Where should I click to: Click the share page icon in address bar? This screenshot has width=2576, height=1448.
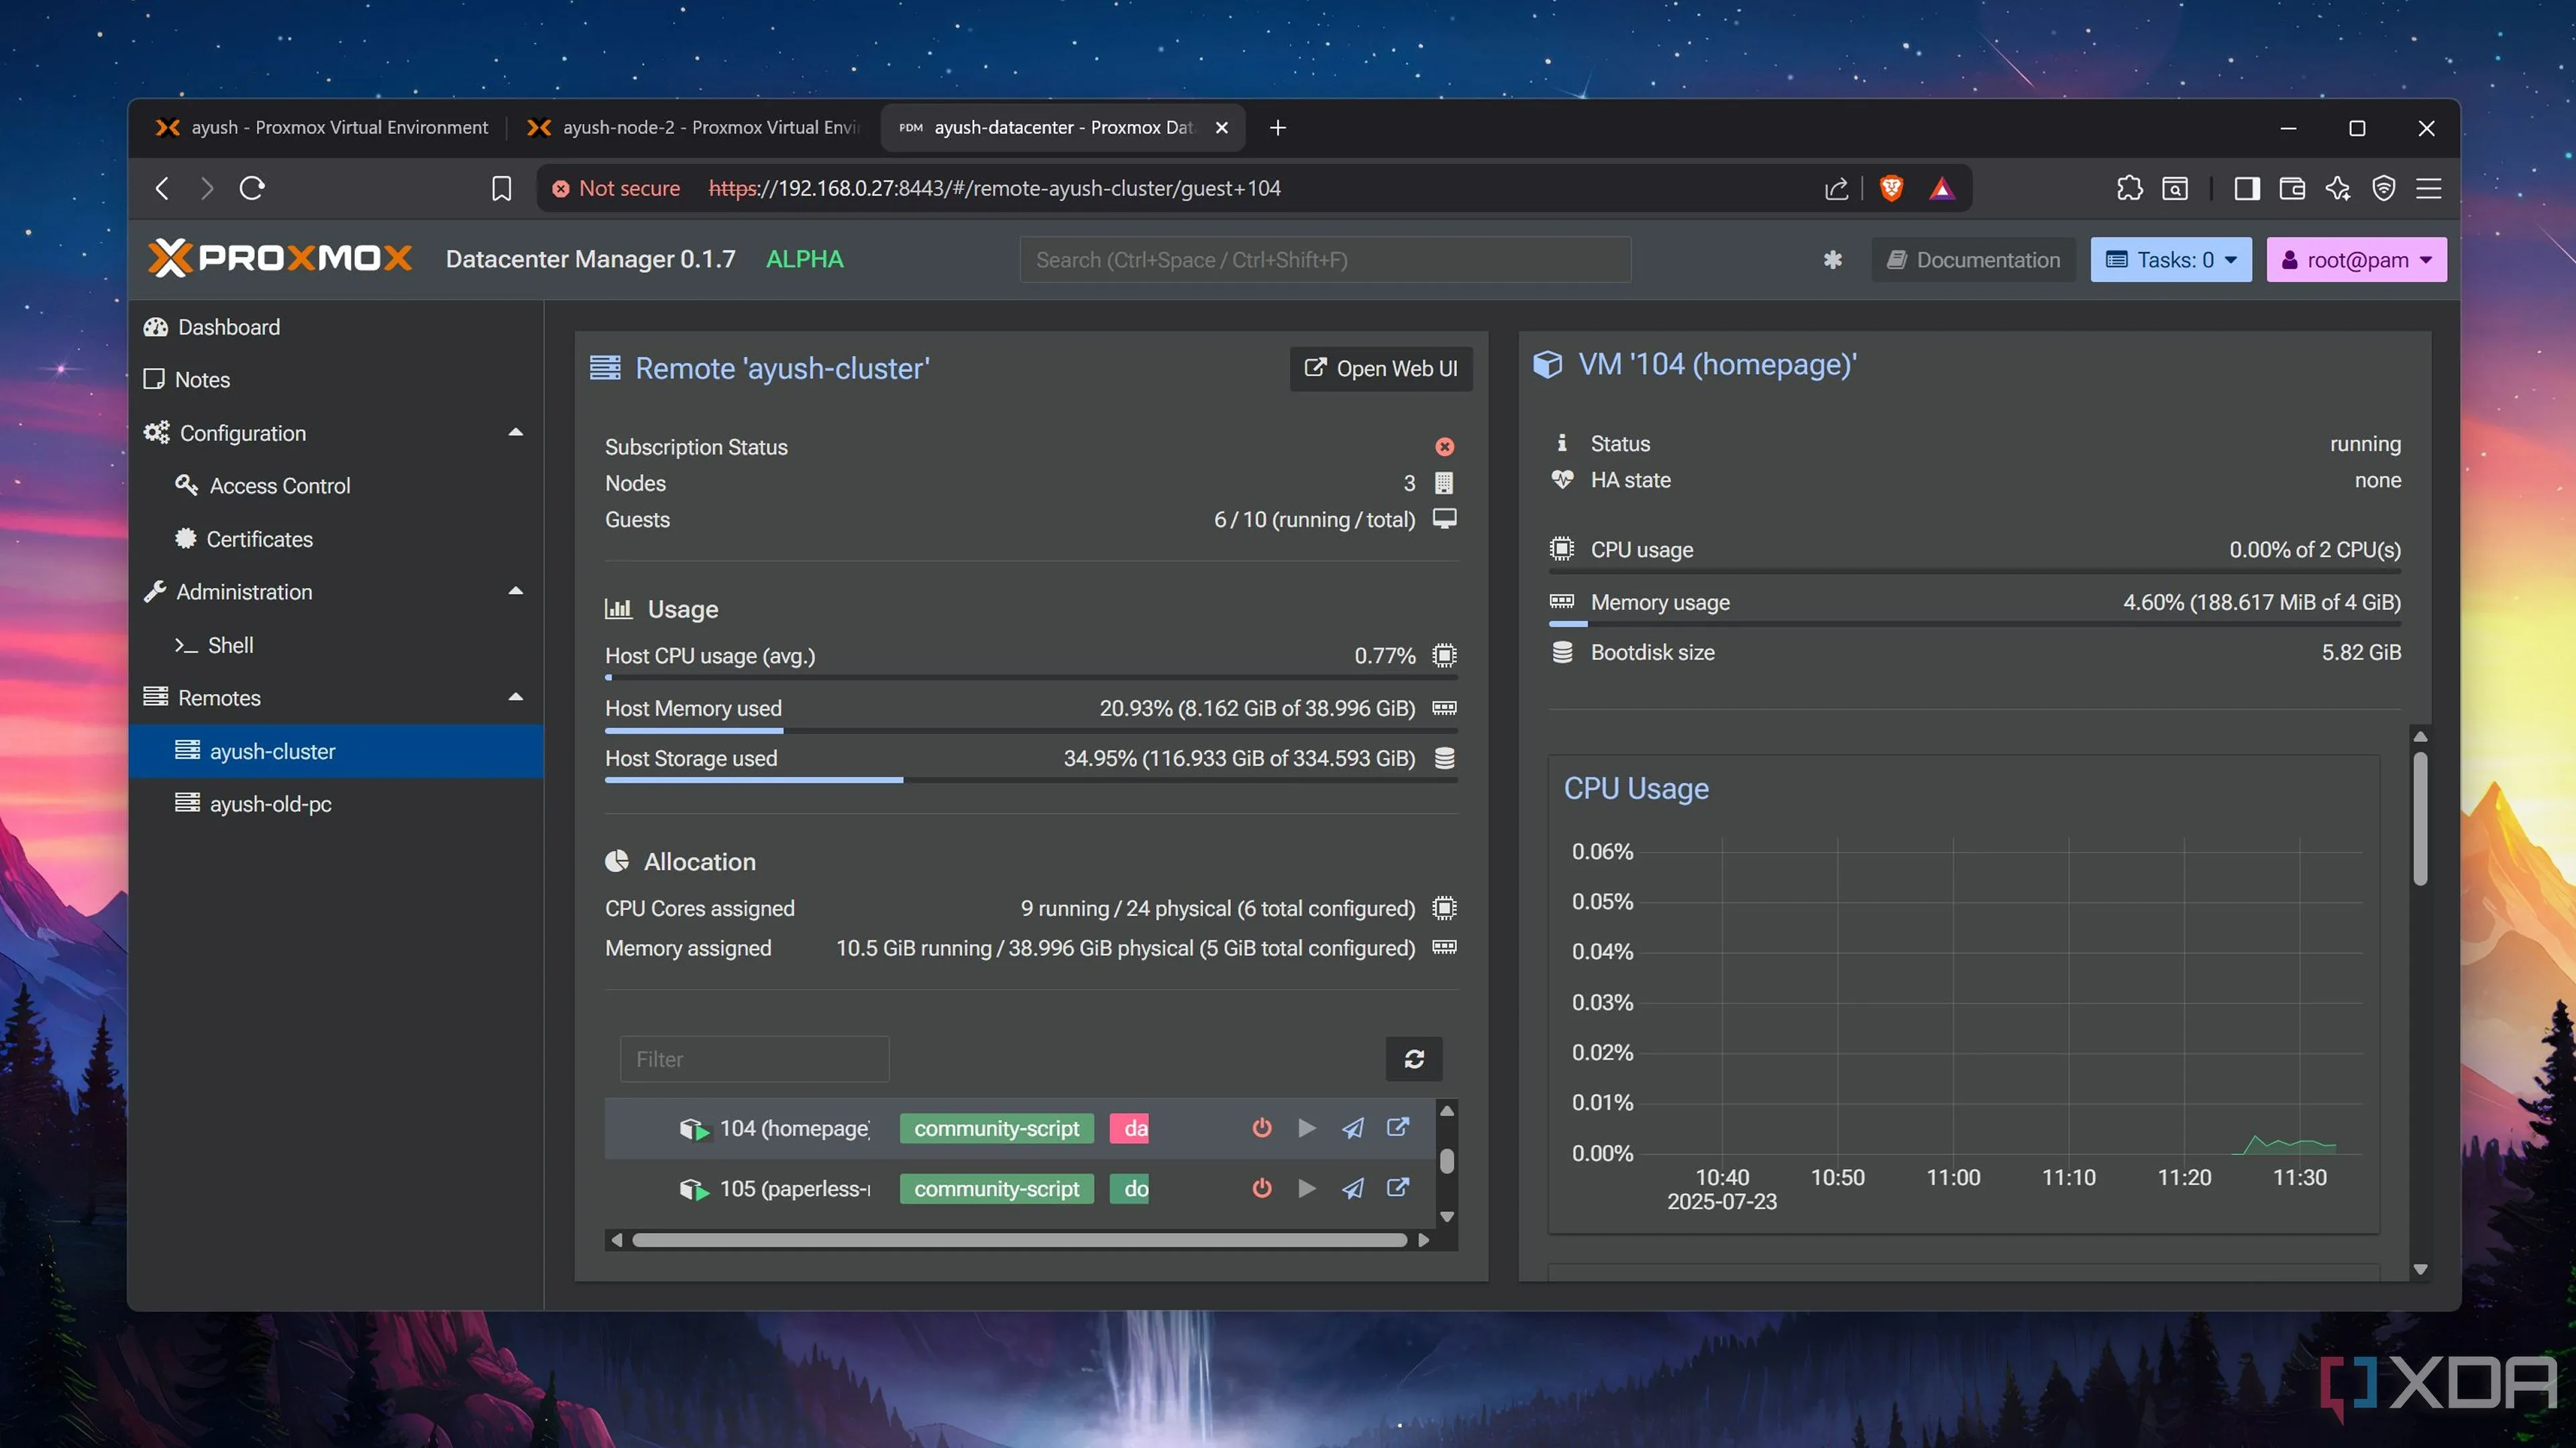pyautogui.click(x=1836, y=189)
